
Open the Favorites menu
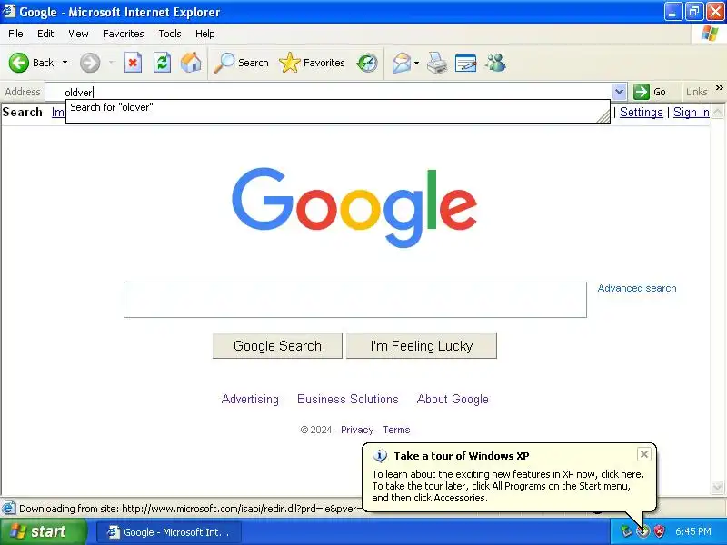[124, 34]
